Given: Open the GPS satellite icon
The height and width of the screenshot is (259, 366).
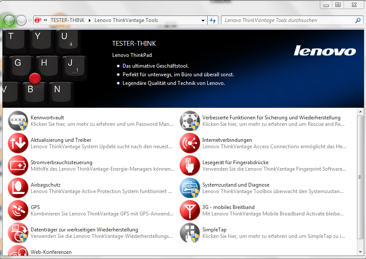Looking at the screenshot, I should coord(18,210).
